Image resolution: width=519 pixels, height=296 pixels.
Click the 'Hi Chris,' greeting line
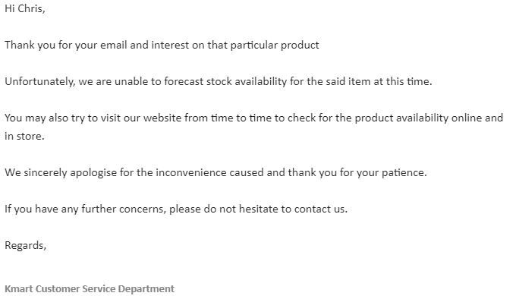coord(25,8)
